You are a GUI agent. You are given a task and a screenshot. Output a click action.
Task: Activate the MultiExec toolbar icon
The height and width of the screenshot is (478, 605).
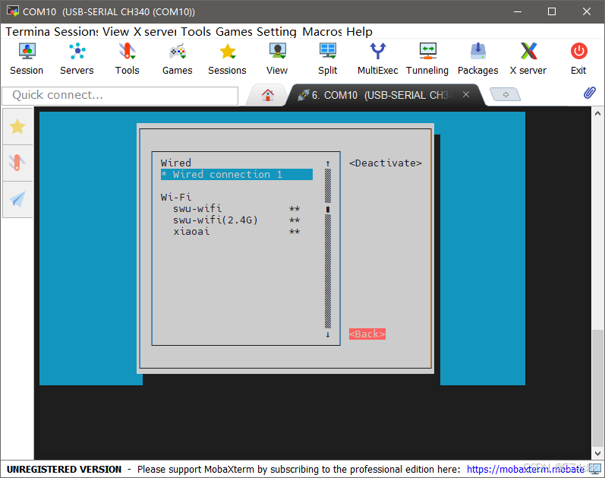point(378,59)
